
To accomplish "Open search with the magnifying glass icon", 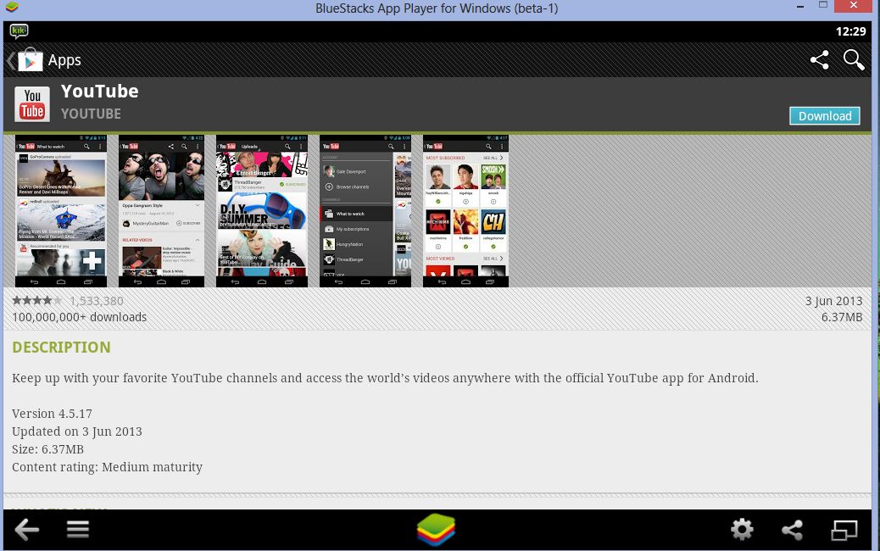I will pyautogui.click(x=854, y=59).
